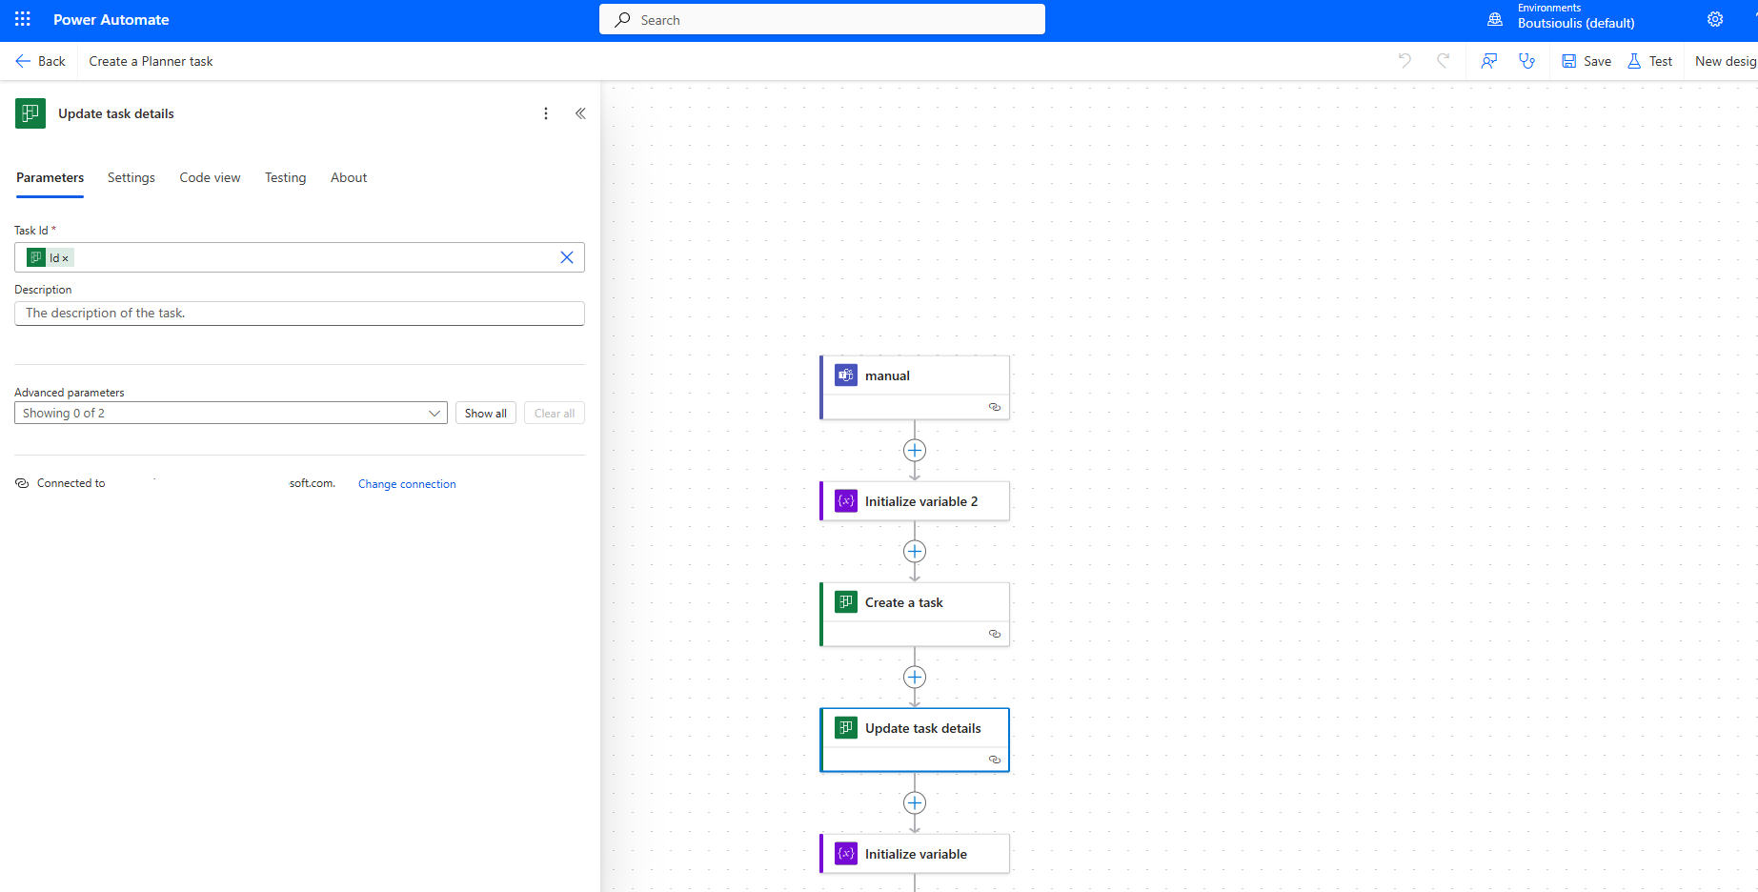Click the Show all button
This screenshot has width=1758, height=892.
tap(486, 413)
